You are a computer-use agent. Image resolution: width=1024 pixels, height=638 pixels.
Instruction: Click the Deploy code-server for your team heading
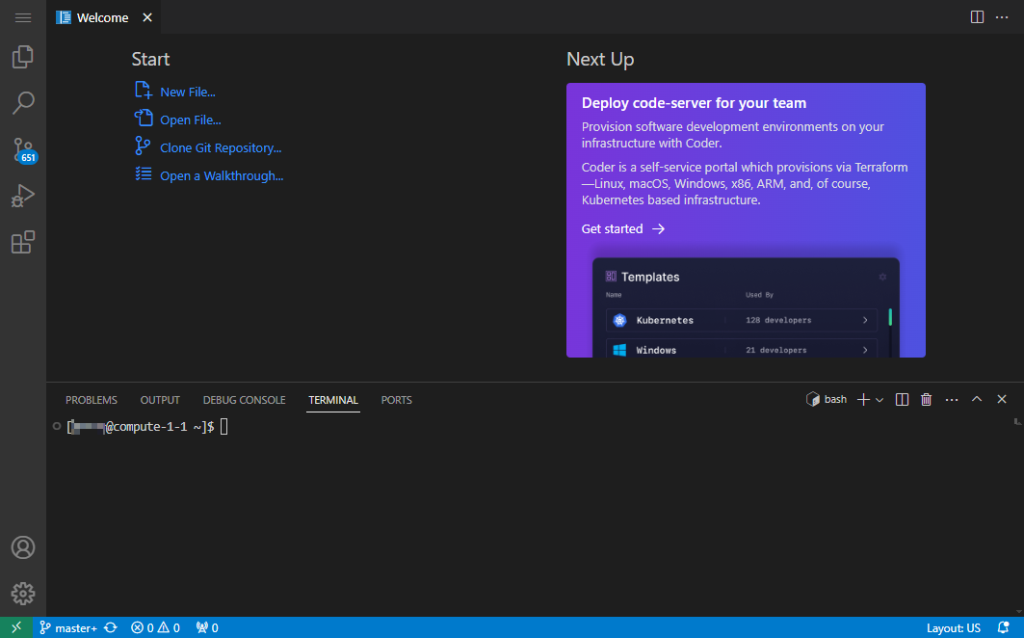(694, 103)
